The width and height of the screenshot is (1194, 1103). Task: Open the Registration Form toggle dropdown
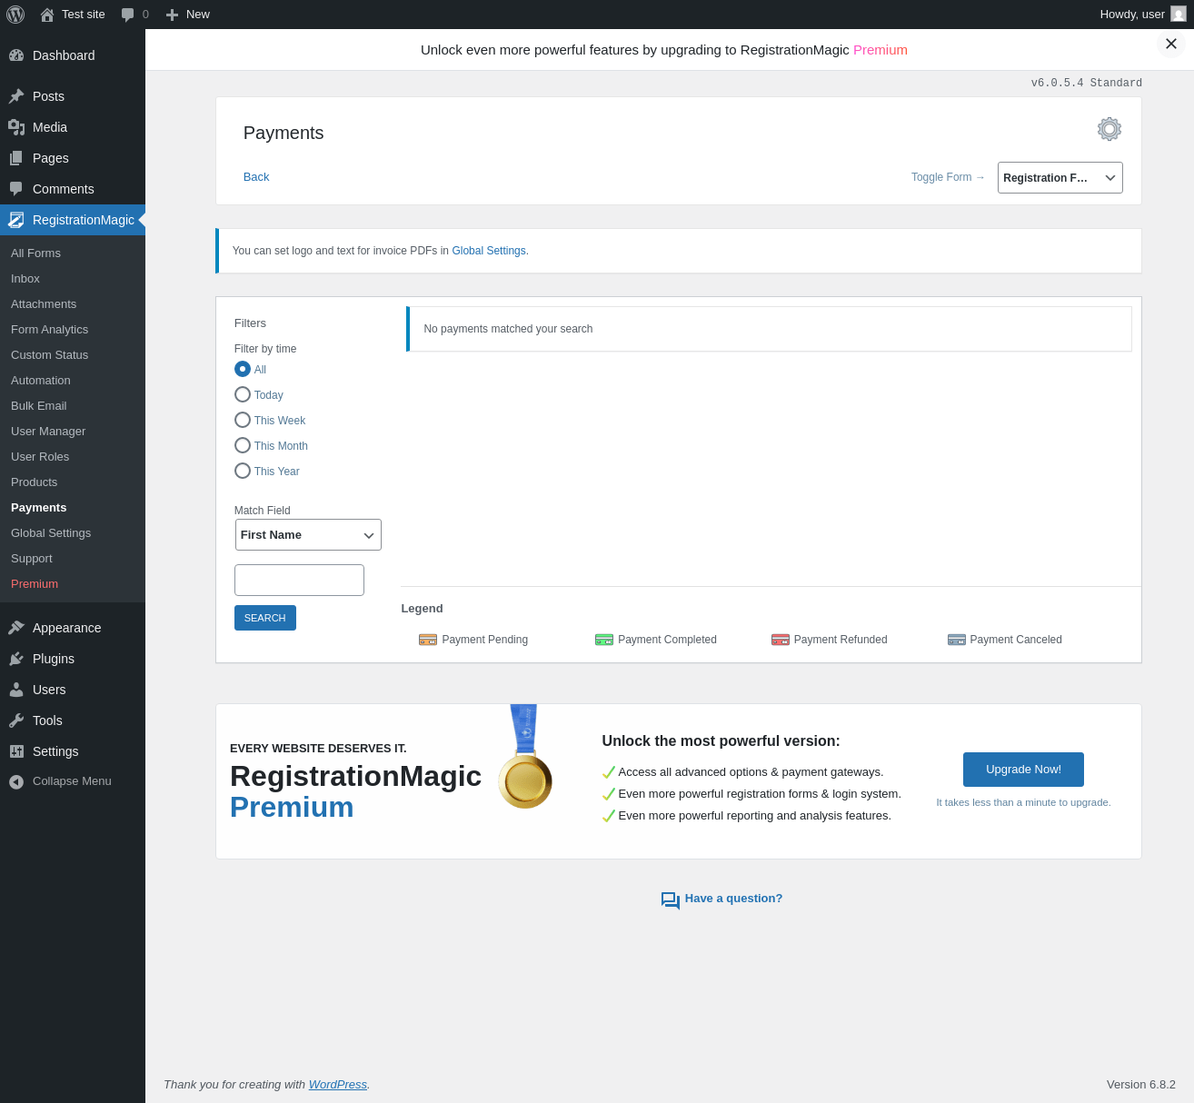pyautogui.click(x=1060, y=178)
